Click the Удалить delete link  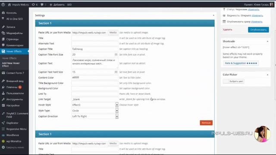[x=227, y=30]
